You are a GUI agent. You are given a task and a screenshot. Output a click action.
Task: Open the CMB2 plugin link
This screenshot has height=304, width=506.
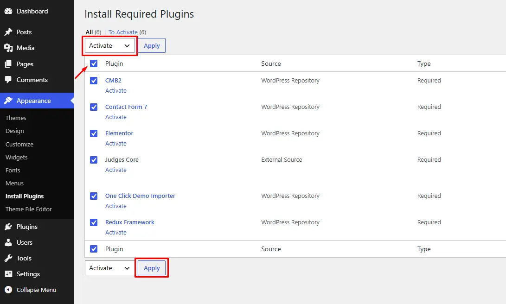pyautogui.click(x=113, y=80)
